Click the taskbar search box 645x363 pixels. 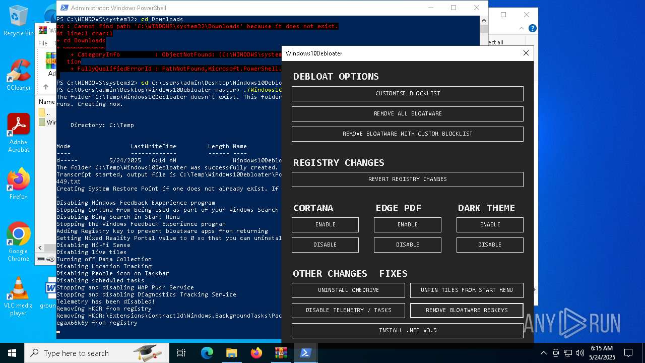tap(97, 353)
